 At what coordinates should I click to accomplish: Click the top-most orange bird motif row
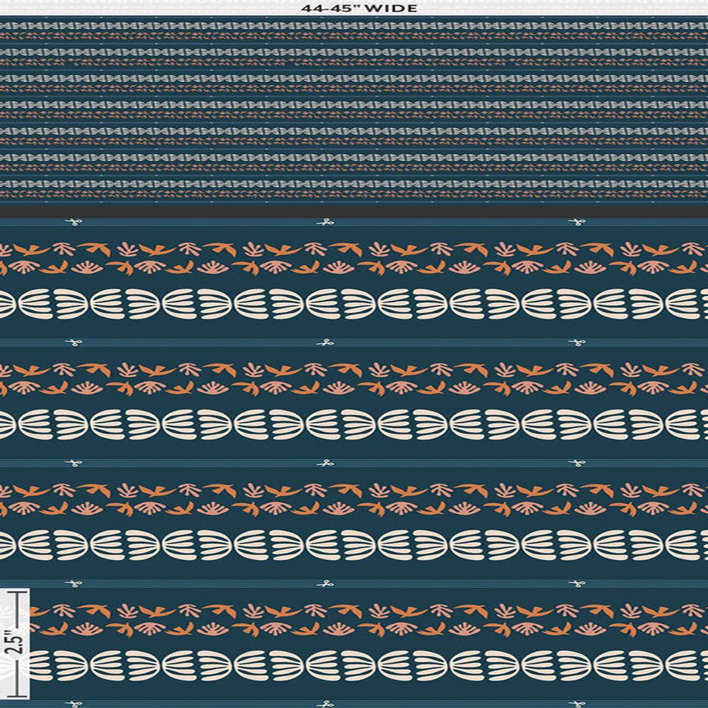coord(354,258)
